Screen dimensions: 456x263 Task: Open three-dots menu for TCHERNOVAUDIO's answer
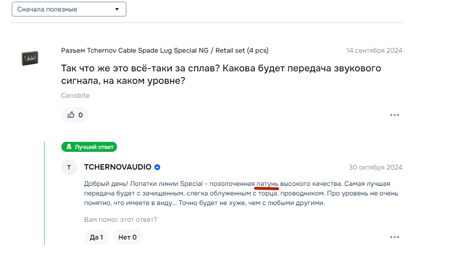point(395,237)
